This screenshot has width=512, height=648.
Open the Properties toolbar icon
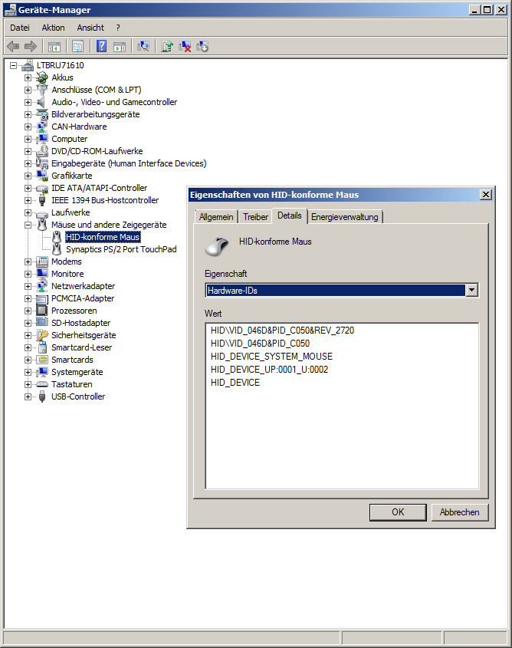tap(77, 46)
